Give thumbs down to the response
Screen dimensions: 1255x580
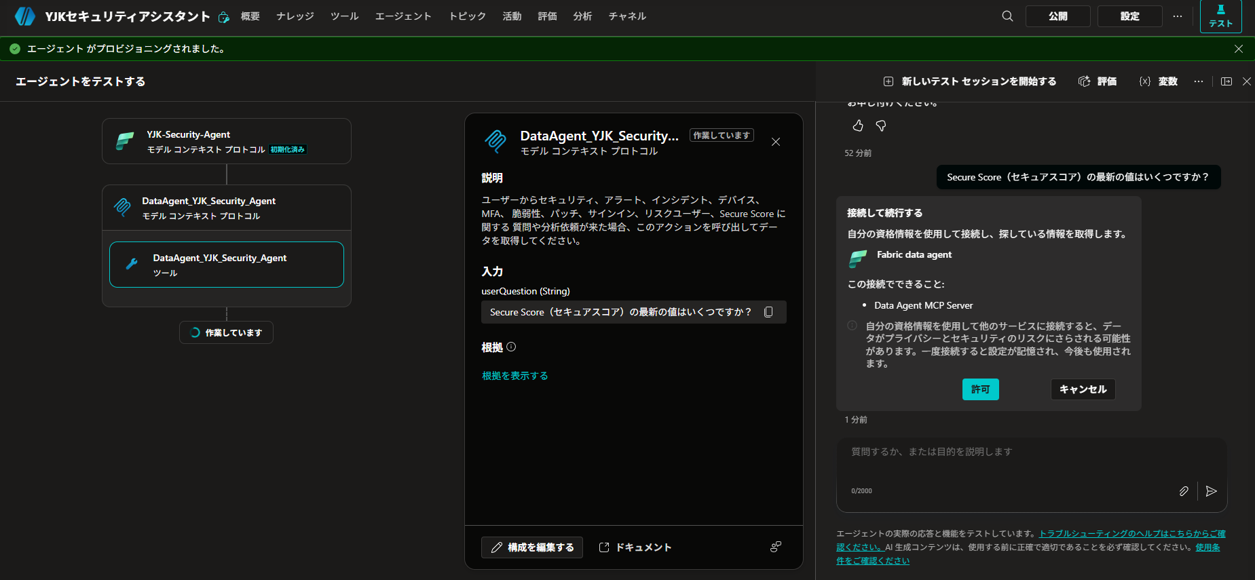point(881,125)
